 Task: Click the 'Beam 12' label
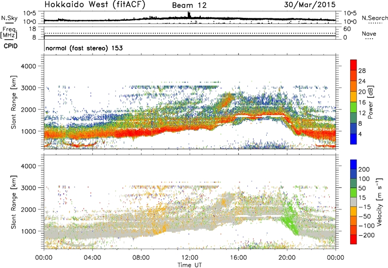point(189,5)
